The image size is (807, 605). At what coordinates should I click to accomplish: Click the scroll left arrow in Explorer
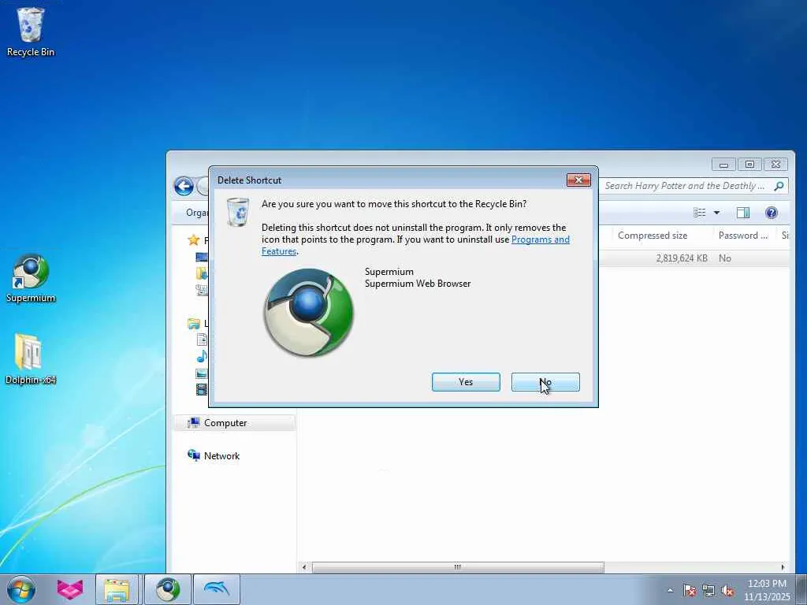(x=304, y=567)
